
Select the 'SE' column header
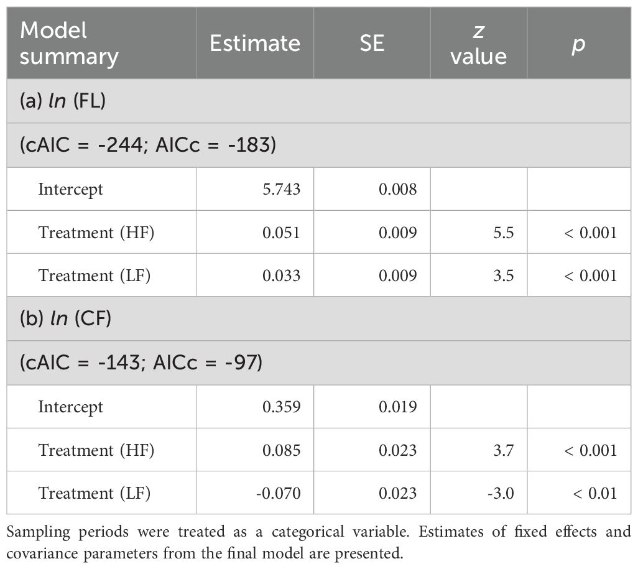tap(371, 43)
